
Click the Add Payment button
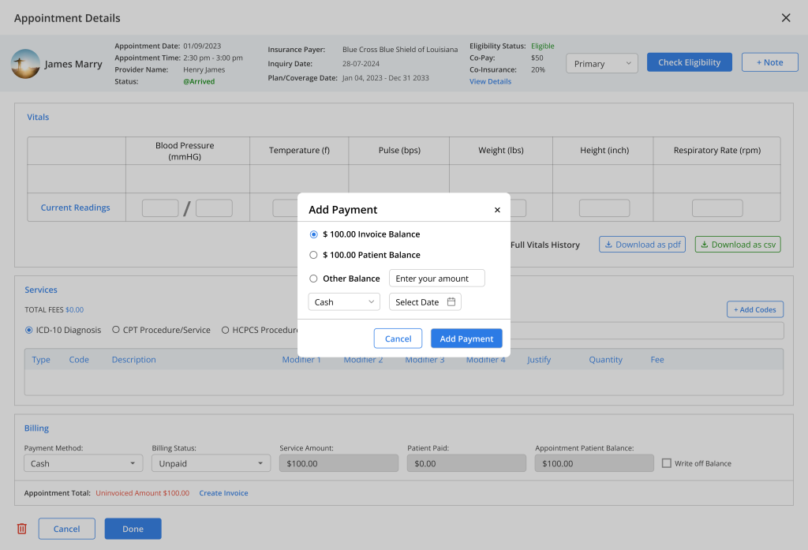pyautogui.click(x=466, y=339)
